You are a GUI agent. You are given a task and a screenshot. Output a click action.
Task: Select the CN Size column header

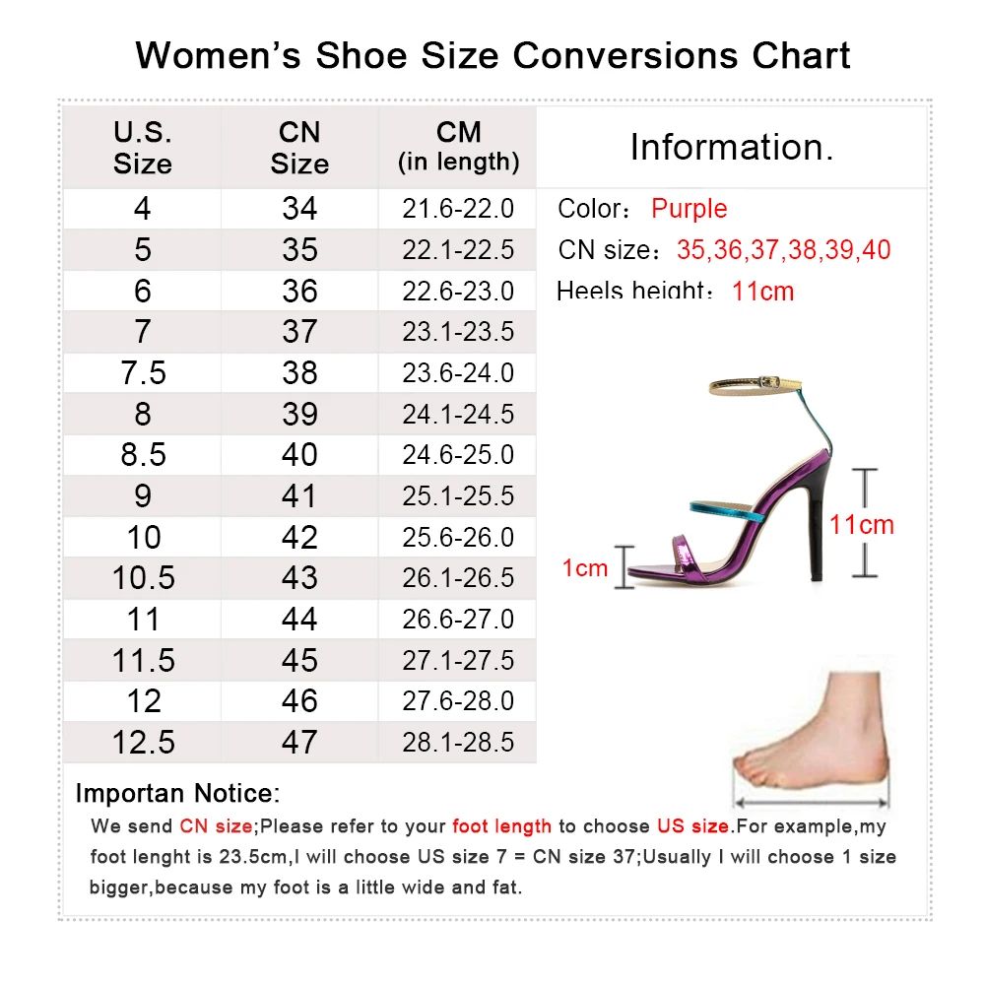299,148
